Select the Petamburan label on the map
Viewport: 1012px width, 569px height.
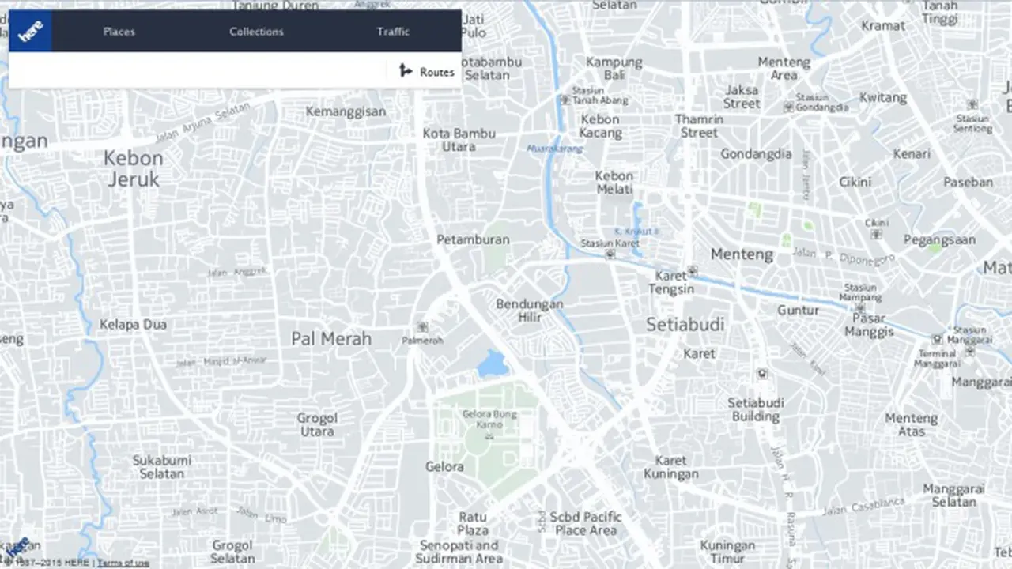[474, 239]
